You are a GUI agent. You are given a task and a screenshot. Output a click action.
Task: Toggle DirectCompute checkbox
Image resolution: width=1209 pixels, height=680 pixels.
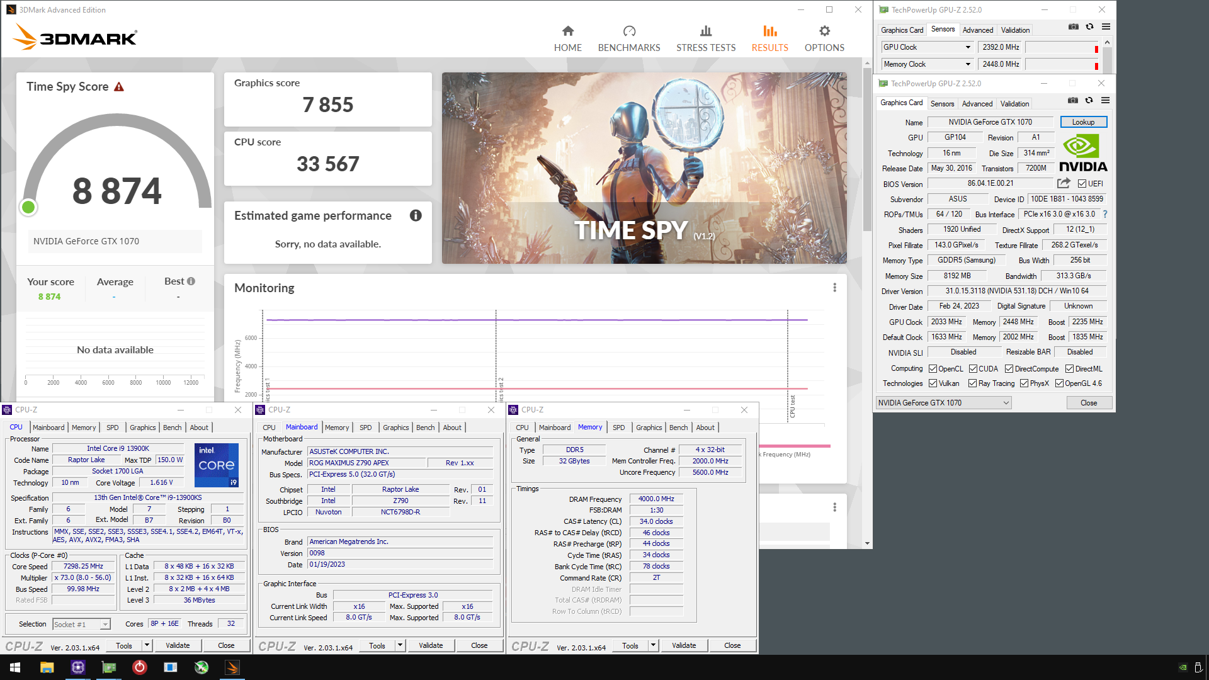coord(1009,369)
